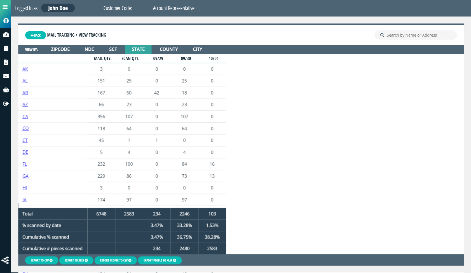The width and height of the screenshot is (471, 273).
Task: Click Export People to CSV button
Action: 116,260
